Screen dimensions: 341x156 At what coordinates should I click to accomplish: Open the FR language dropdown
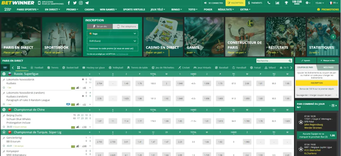334,3
